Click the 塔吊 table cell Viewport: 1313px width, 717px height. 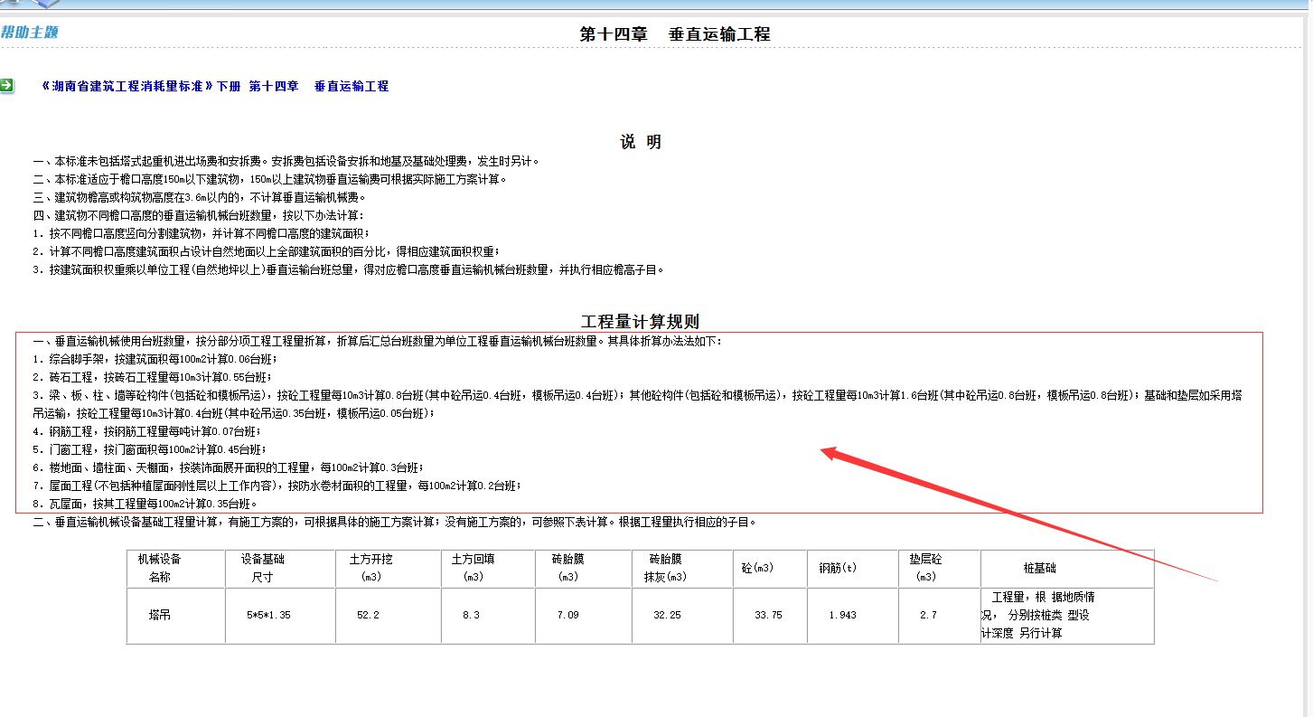(x=176, y=615)
